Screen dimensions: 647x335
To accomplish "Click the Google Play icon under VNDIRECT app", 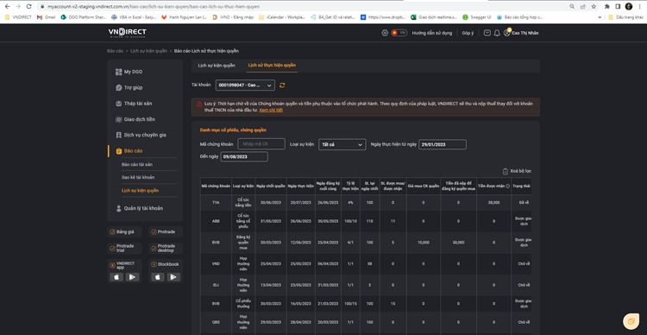I will click(x=133, y=277).
